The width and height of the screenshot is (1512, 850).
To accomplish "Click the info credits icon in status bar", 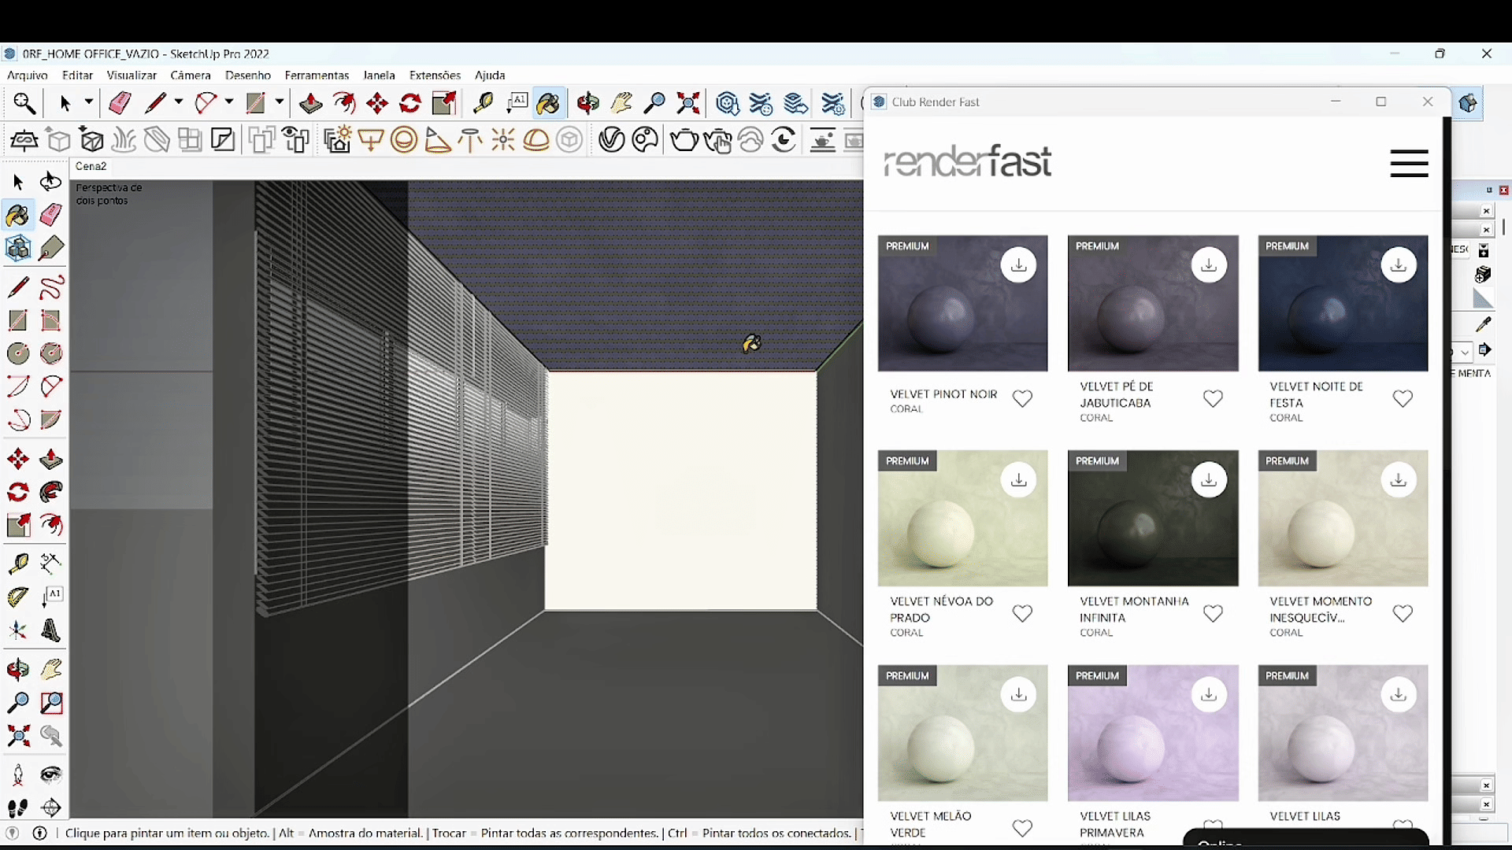I will (x=40, y=833).
